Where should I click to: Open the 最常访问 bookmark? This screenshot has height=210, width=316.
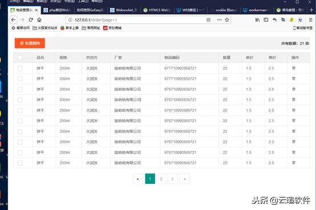pos(21,28)
